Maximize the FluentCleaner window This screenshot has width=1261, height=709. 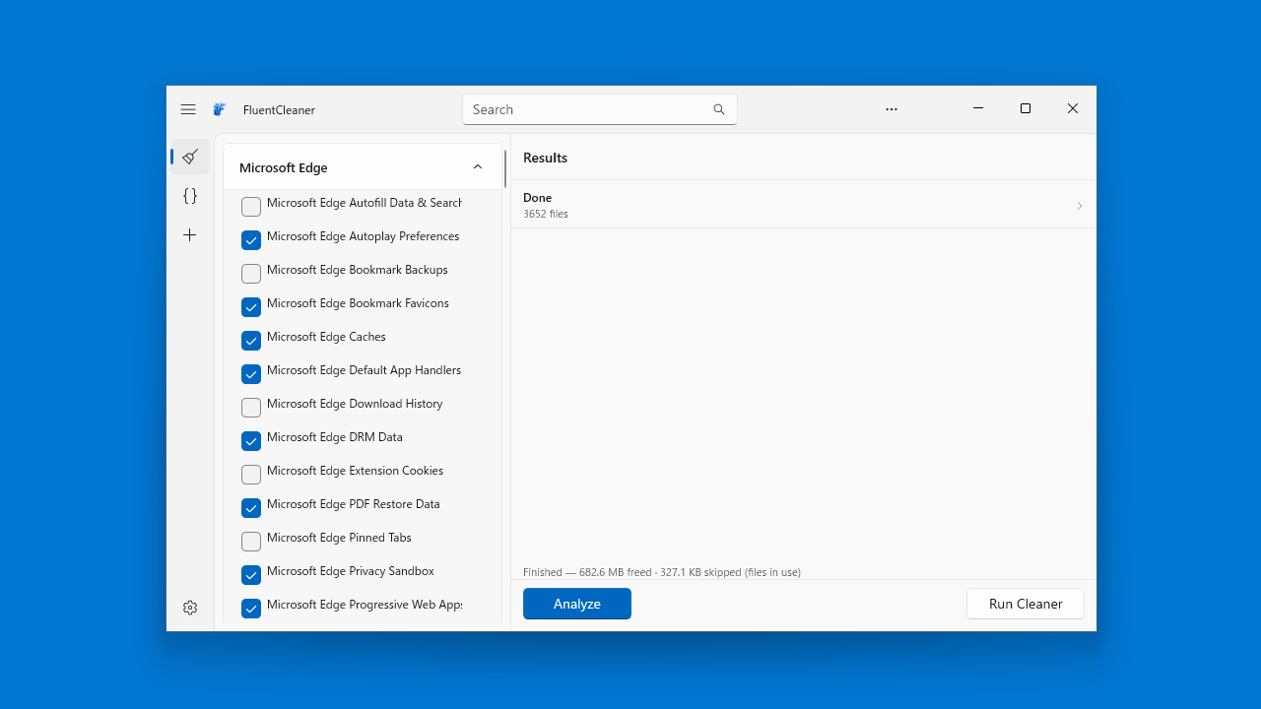point(1026,108)
